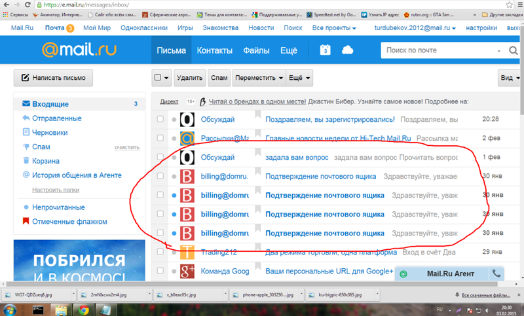Open История общения в Агенте folder
The image size is (524, 316).
click(x=77, y=175)
